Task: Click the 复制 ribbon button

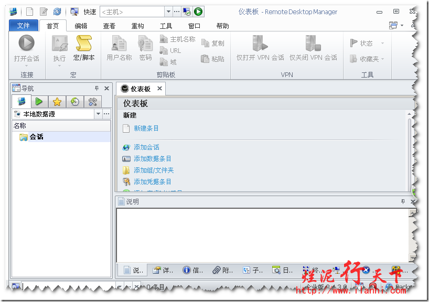Action: pos(213,43)
